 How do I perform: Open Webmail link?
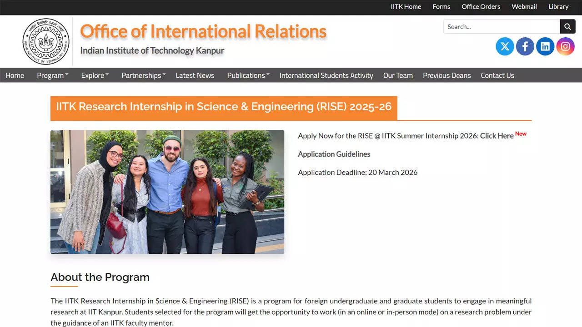click(x=524, y=6)
